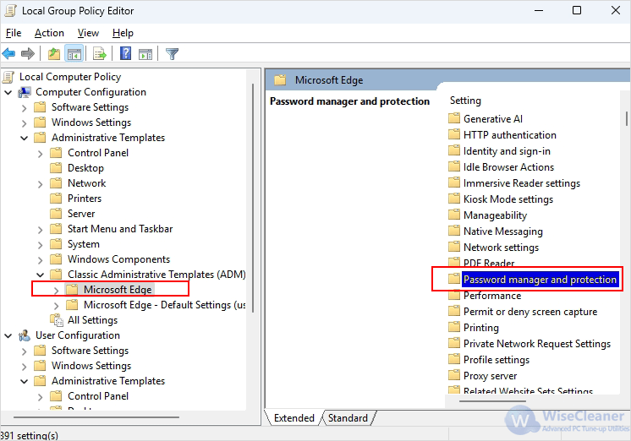Click folder icon beside Printers tree item
This screenshot has width=631, height=441.
[56, 199]
